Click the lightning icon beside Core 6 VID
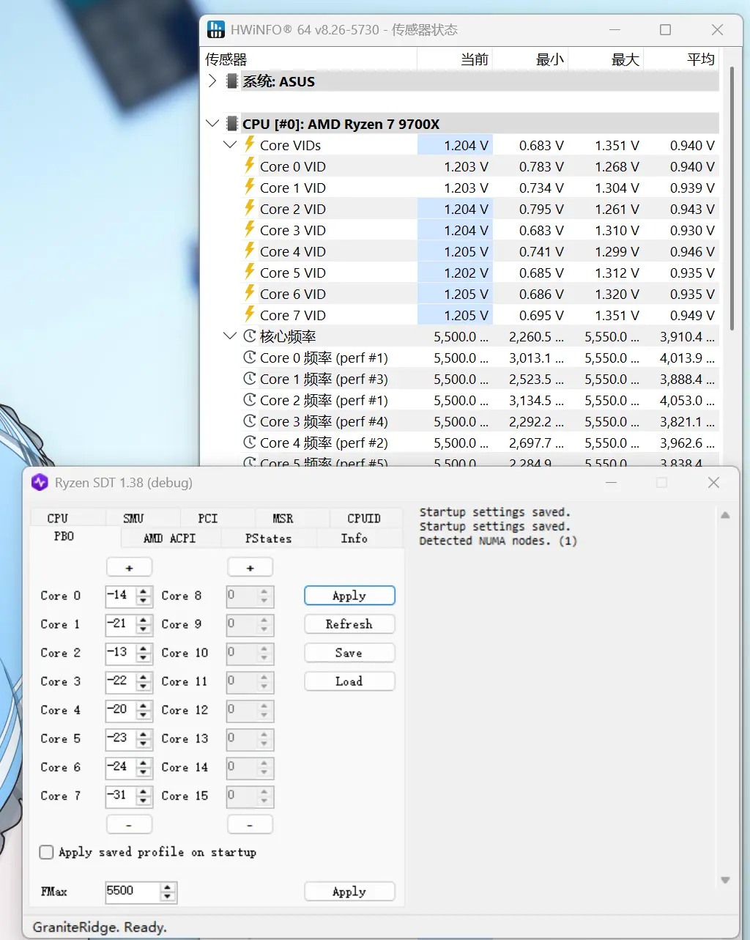This screenshot has height=940, width=750. click(x=250, y=293)
